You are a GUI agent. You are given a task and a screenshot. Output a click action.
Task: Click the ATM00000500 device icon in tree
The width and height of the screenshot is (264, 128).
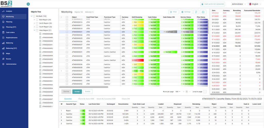[40, 77]
